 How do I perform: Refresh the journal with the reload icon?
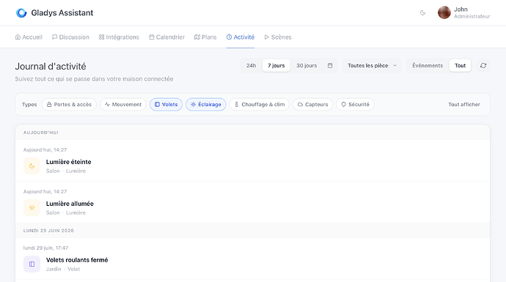pyautogui.click(x=483, y=65)
